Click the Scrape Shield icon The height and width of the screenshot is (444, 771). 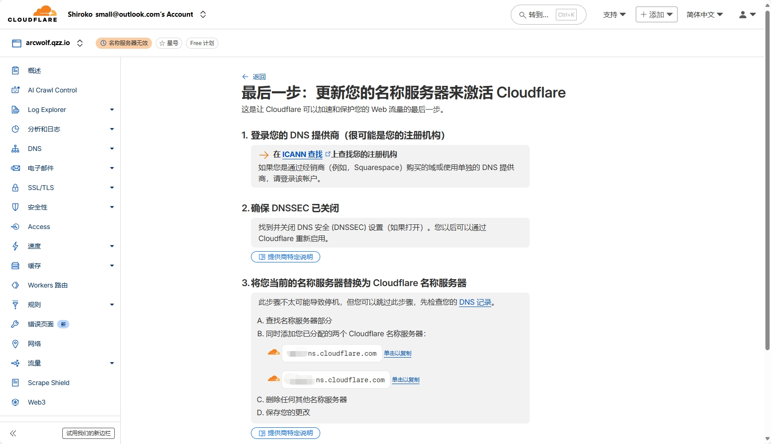[x=15, y=383]
